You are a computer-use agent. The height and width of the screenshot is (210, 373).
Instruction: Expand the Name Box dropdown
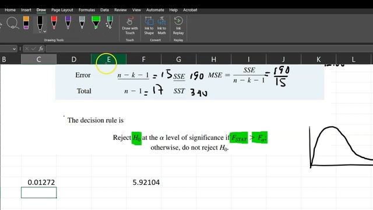pyautogui.click(x=14, y=49)
